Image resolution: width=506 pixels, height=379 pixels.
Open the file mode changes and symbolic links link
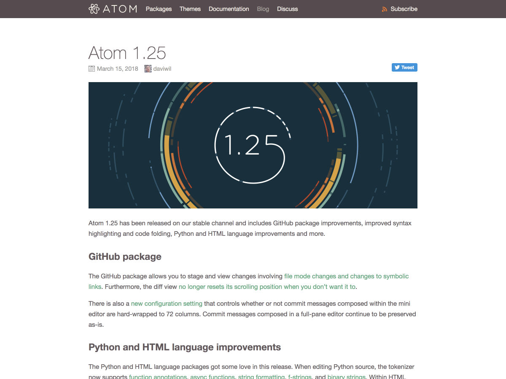346,276
